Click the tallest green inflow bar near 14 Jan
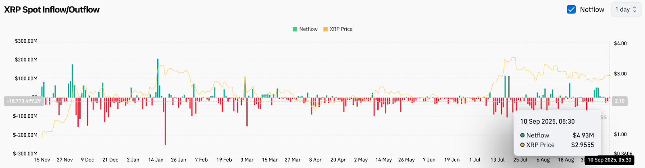The image size is (645, 168). pyautogui.click(x=158, y=78)
